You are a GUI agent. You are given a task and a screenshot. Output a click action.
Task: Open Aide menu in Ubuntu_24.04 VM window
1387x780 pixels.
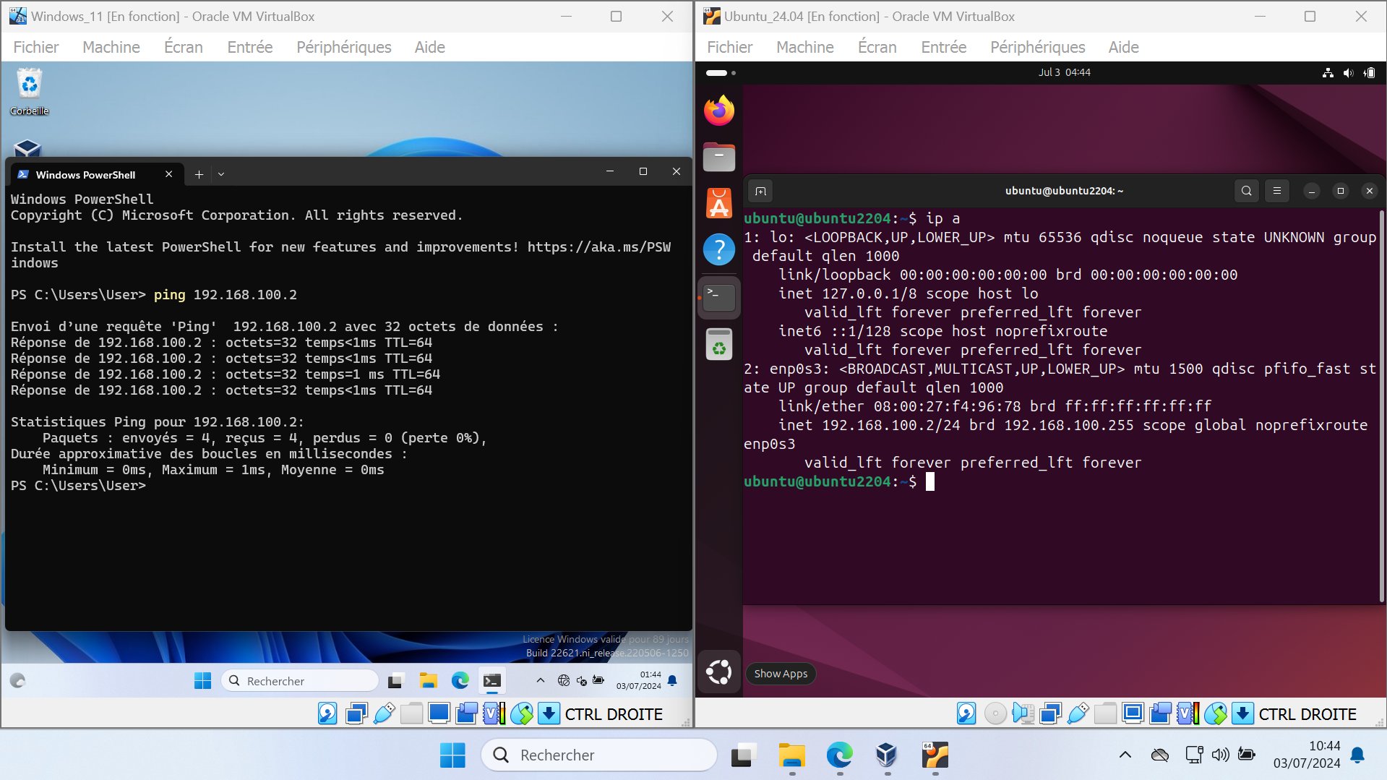tap(1124, 47)
